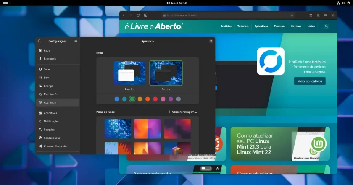353x185 pixels.
Task: Toggle the switch in the bottom article card
Action: tap(206, 168)
